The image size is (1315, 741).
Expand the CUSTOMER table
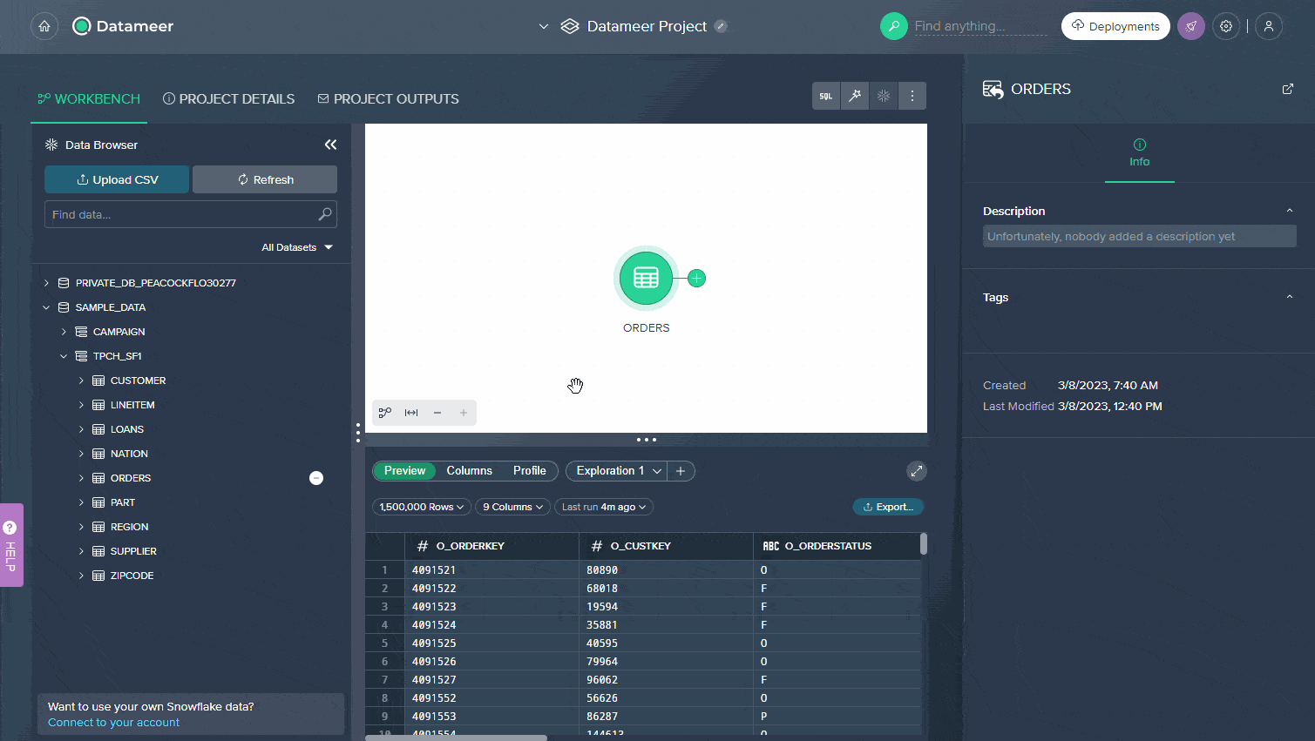[81, 381]
